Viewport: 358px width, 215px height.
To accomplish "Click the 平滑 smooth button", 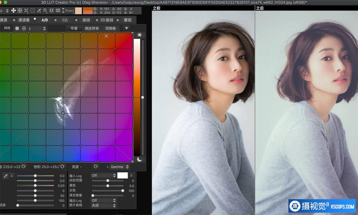I will [74, 28].
